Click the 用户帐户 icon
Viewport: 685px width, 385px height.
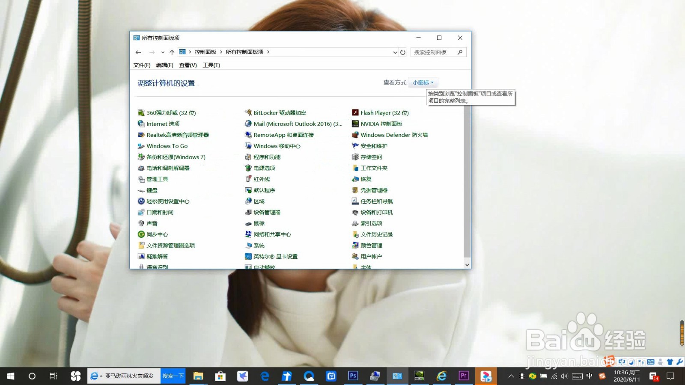pyautogui.click(x=355, y=257)
